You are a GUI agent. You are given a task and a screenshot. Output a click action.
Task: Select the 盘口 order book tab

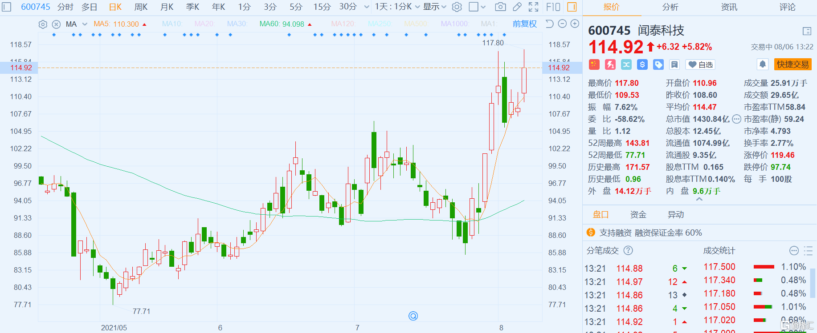(600, 215)
